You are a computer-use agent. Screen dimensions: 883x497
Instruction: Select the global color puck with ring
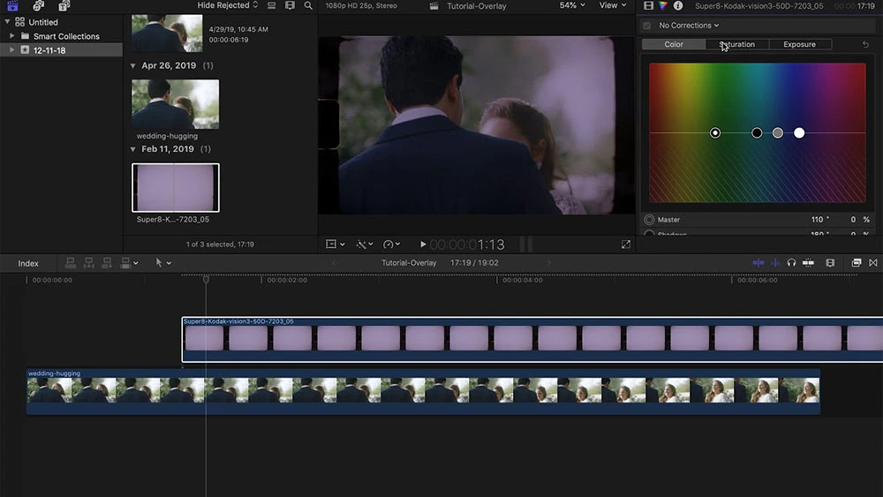click(x=714, y=132)
